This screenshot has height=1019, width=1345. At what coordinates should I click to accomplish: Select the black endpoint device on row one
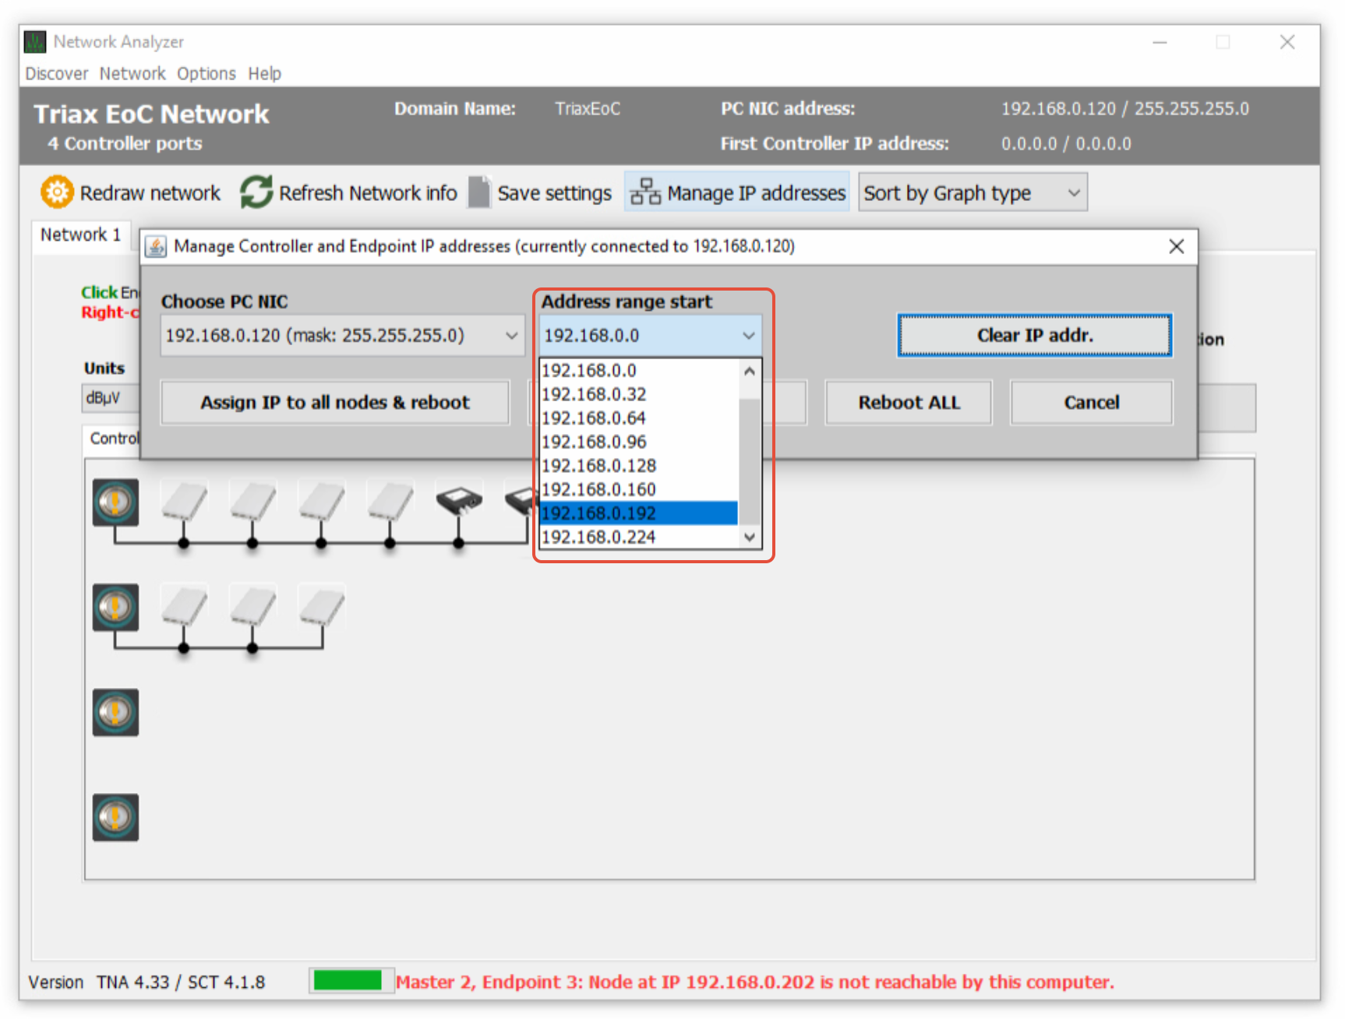point(459,500)
